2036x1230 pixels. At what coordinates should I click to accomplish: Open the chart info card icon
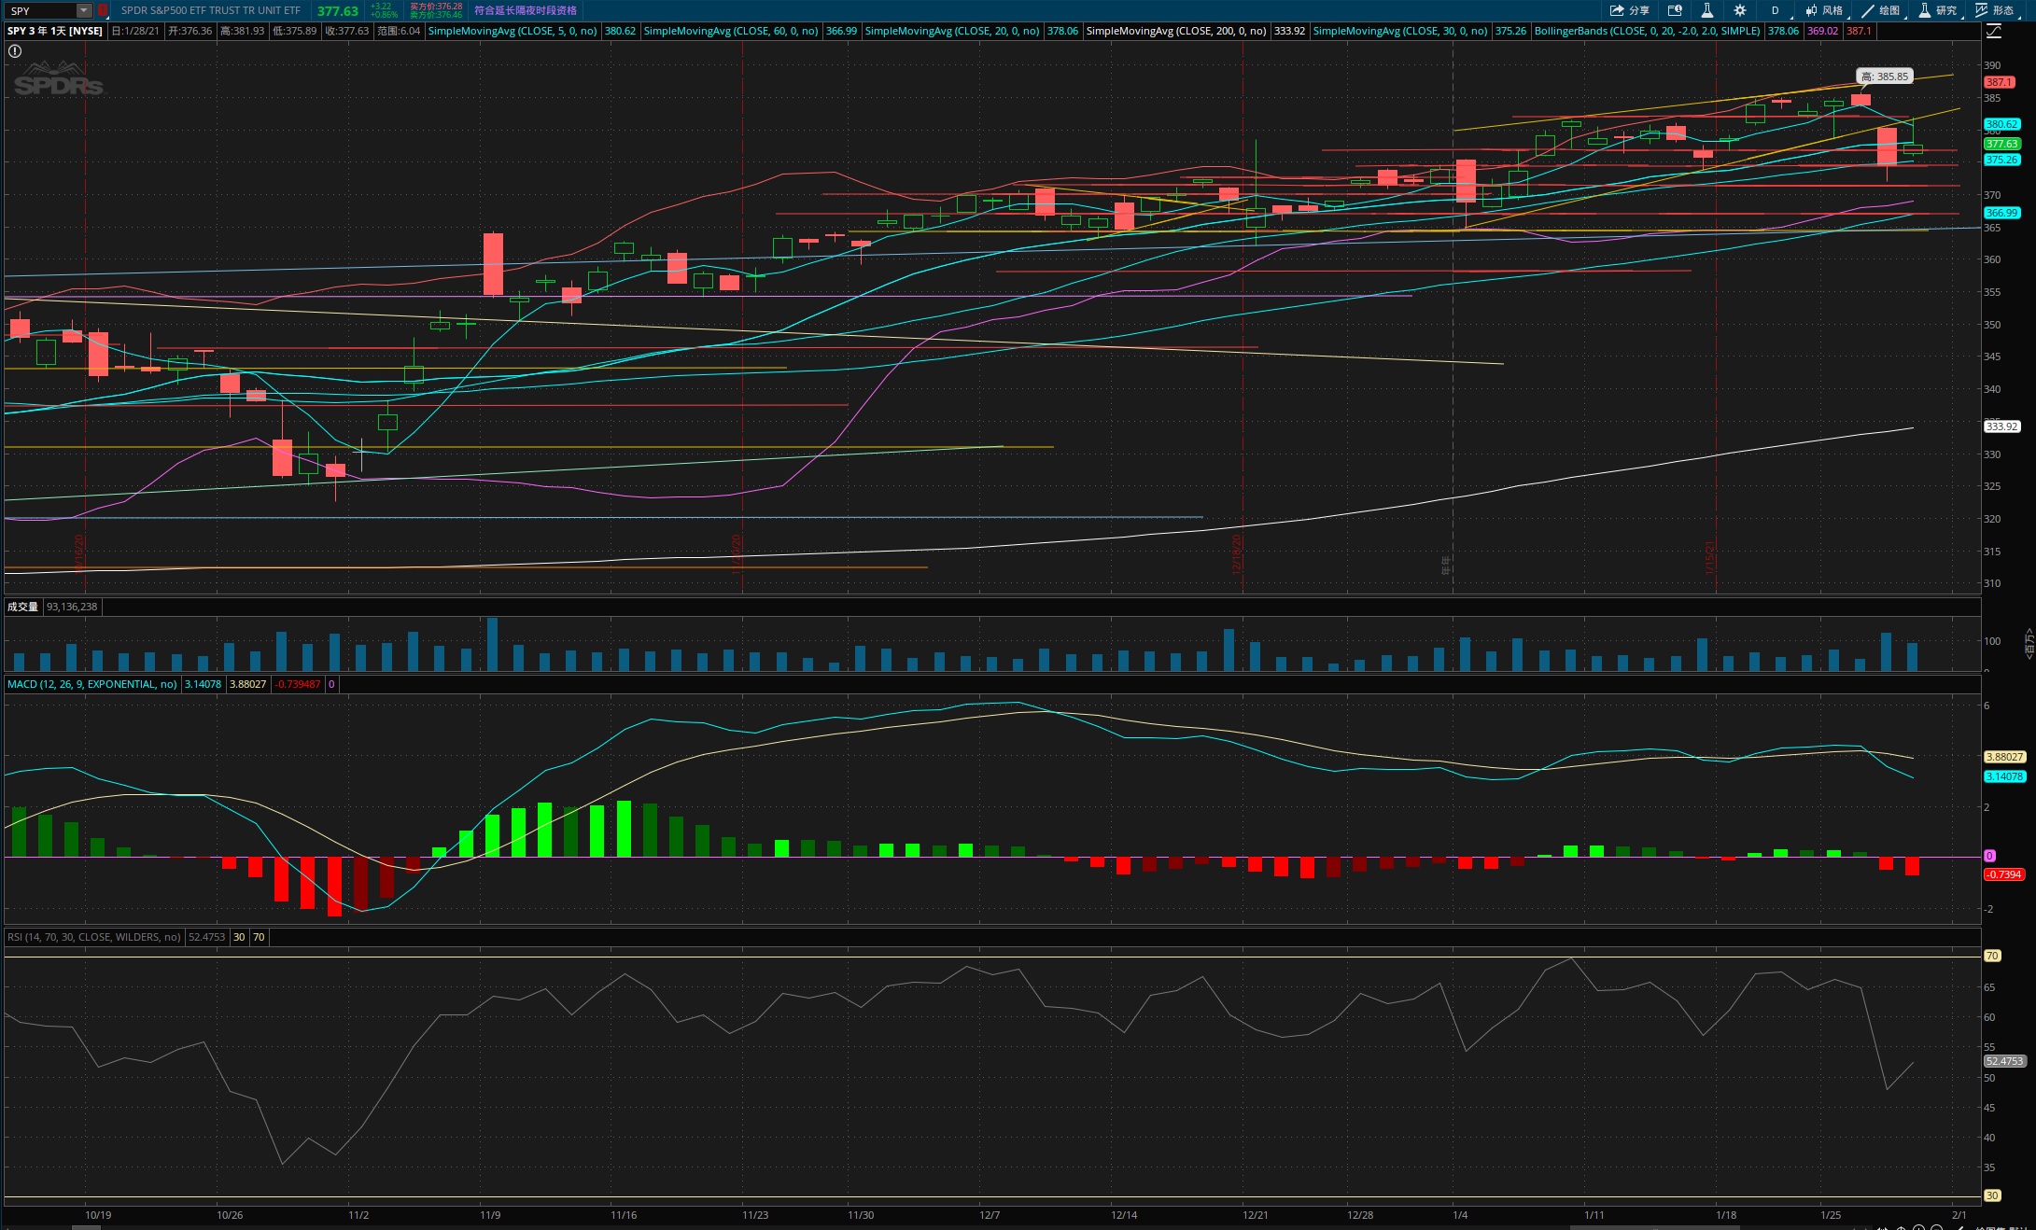[x=1675, y=10]
